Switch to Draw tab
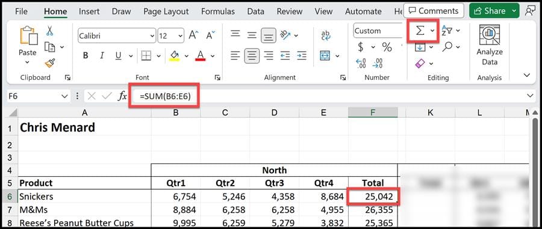Screen dimensions: 542x229 pos(121,11)
